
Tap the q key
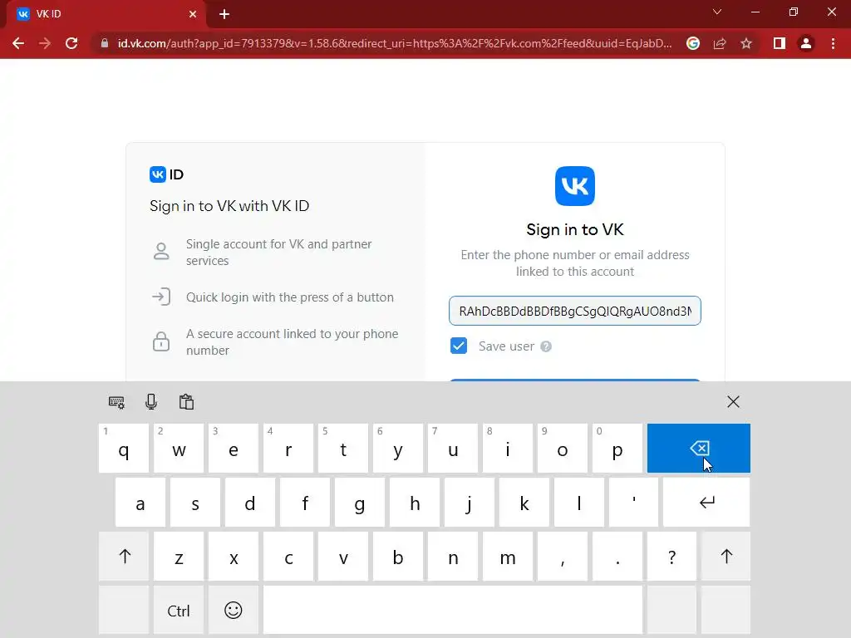(x=124, y=448)
